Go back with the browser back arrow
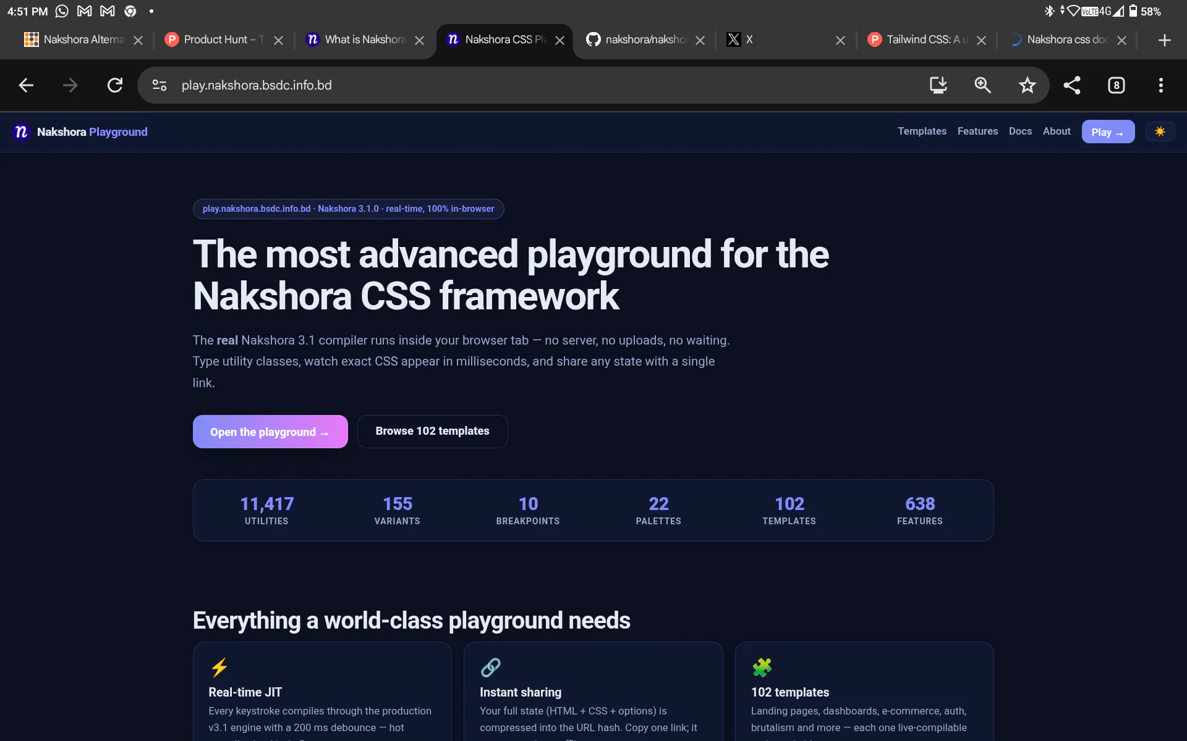The image size is (1187, 741). click(26, 85)
